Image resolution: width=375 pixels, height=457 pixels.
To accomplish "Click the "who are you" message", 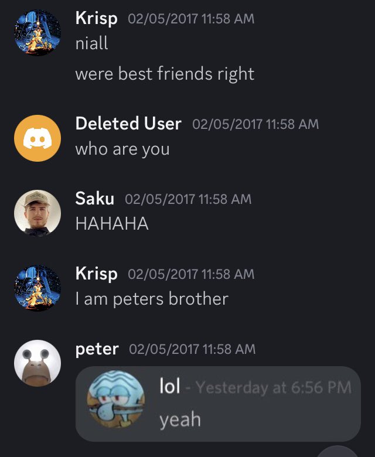I will [122, 149].
